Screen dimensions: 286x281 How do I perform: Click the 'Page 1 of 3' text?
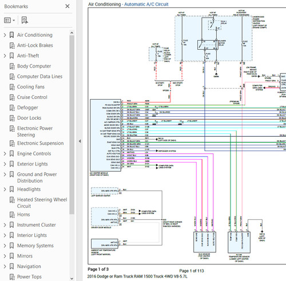(x=98, y=269)
